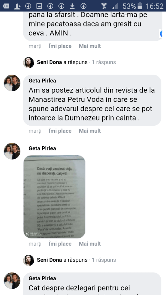Expand Seni Dona reply under article photo
Screen dimensions: 166x295
coord(104,260)
